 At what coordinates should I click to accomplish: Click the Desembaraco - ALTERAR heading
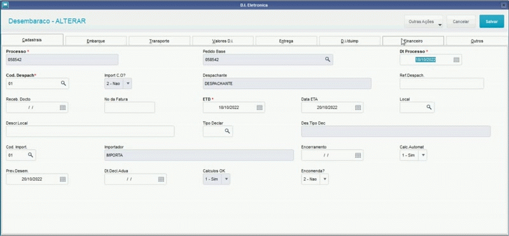(47, 21)
